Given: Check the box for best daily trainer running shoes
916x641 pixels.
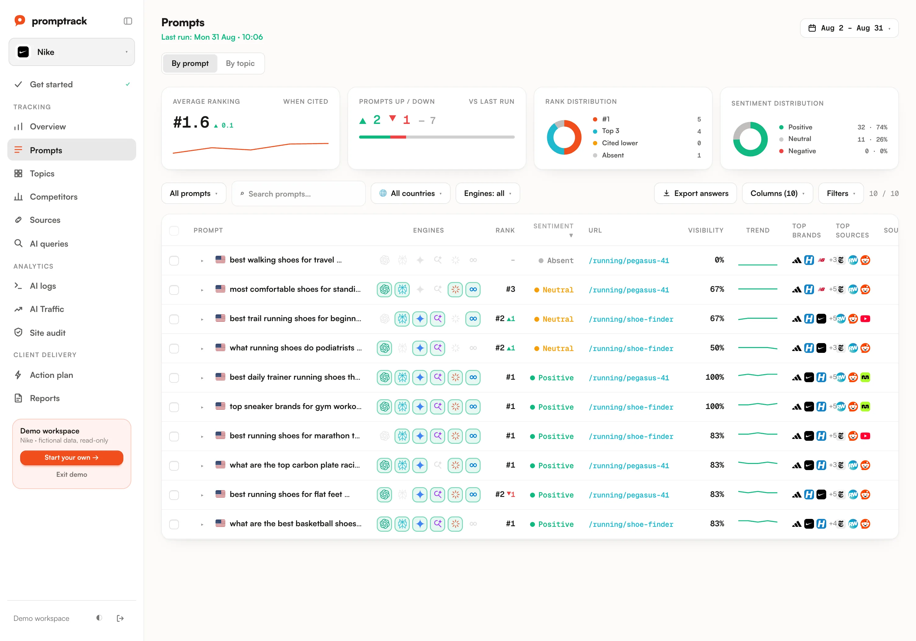Looking at the screenshot, I should 174,378.
